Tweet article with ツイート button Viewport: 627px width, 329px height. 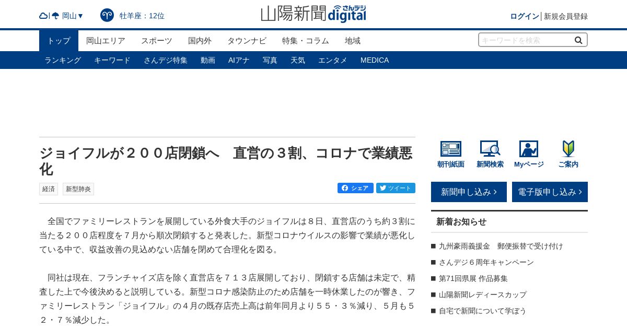tap(396, 188)
